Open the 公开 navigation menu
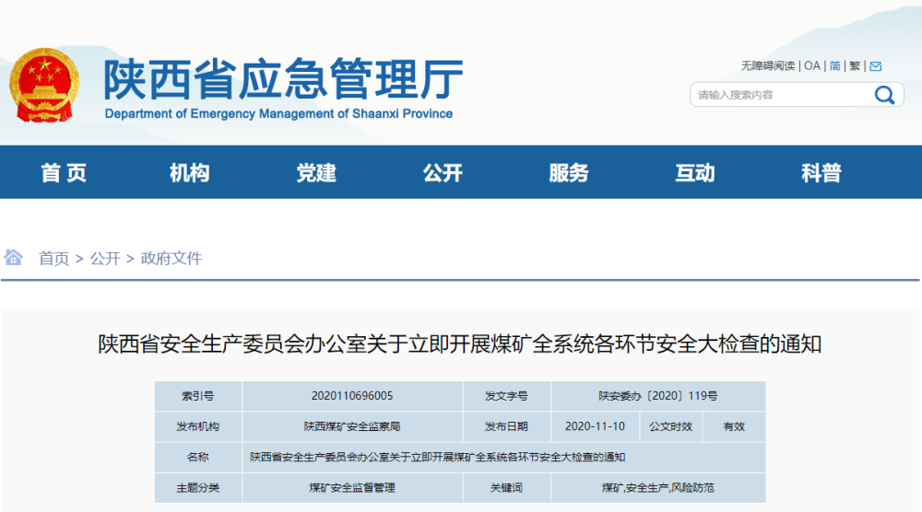922x512 pixels. [x=443, y=172]
